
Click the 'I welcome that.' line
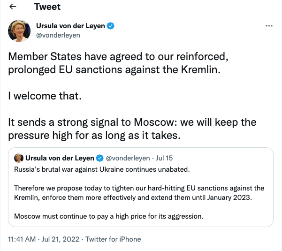click(45, 96)
